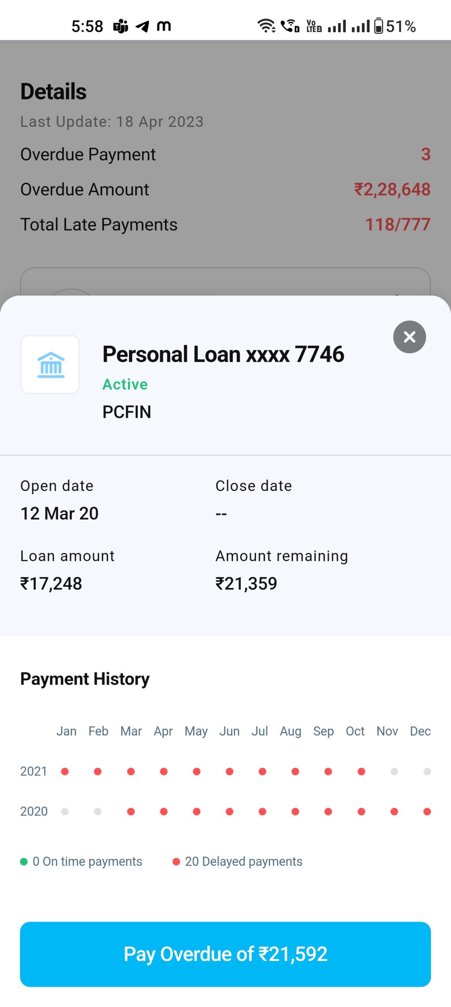Viewport: 451px width, 1007px height.
Task: Tap the green On time payments legend dot
Action: [x=24, y=862]
